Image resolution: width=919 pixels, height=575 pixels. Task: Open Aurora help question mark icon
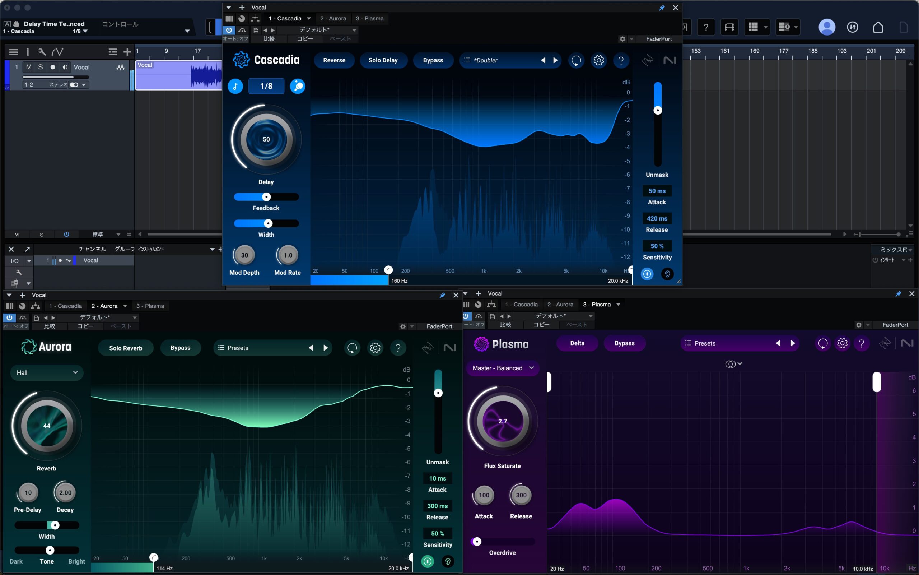coord(398,348)
